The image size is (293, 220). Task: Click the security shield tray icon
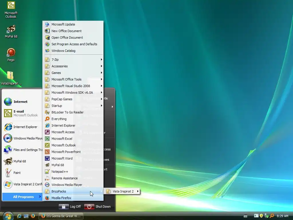(261, 216)
